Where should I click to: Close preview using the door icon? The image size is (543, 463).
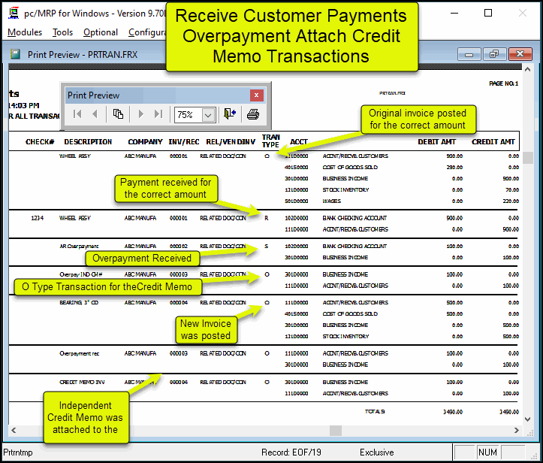(x=230, y=114)
